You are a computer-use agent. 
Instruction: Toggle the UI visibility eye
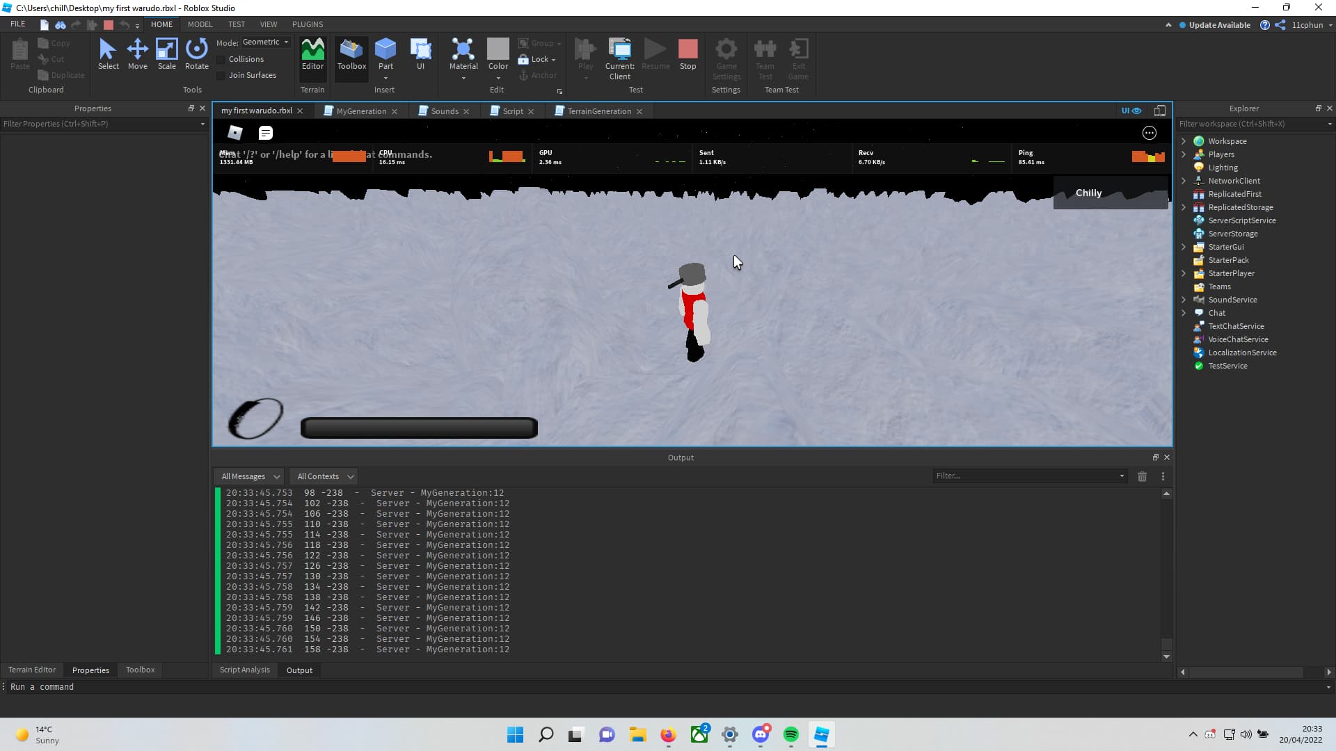click(1131, 111)
